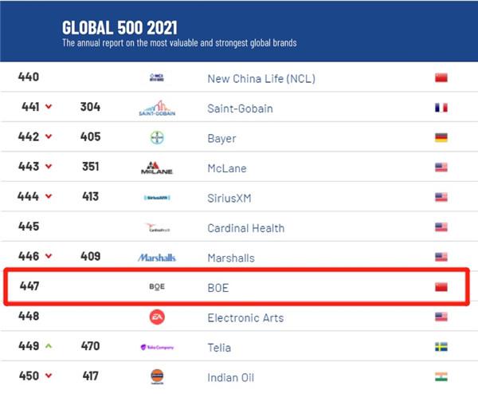Click the Marshalls logo

tap(157, 258)
